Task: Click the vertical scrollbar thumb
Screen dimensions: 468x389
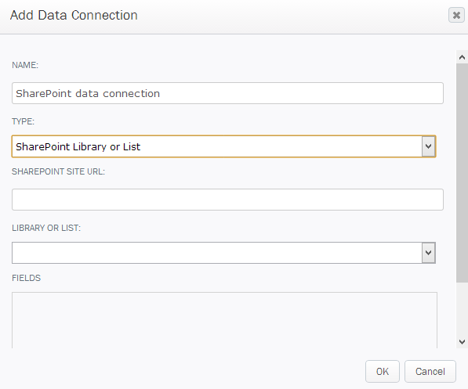Action: tap(462, 173)
